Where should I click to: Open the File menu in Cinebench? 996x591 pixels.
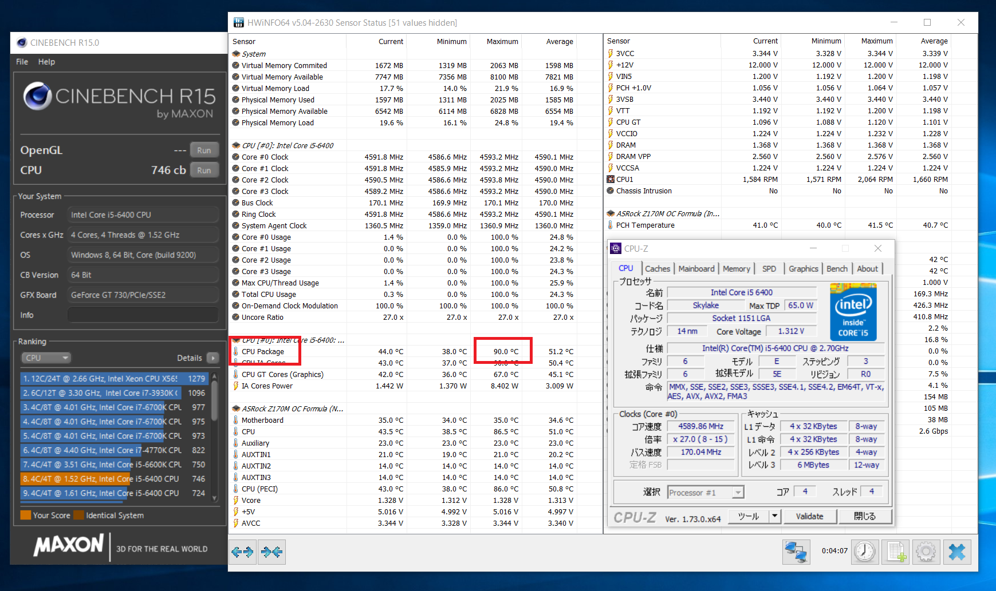[x=22, y=62]
